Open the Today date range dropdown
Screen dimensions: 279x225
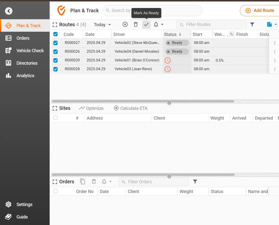click(102, 25)
